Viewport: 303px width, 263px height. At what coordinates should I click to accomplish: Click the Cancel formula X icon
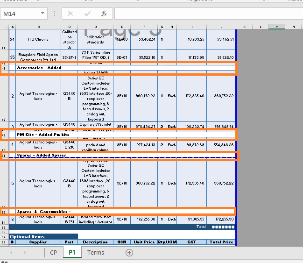[70, 14]
